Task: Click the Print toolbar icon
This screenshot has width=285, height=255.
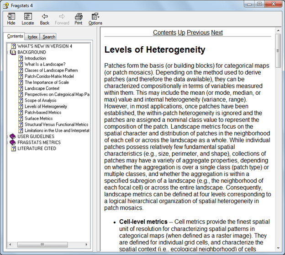Action: (x=79, y=19)
